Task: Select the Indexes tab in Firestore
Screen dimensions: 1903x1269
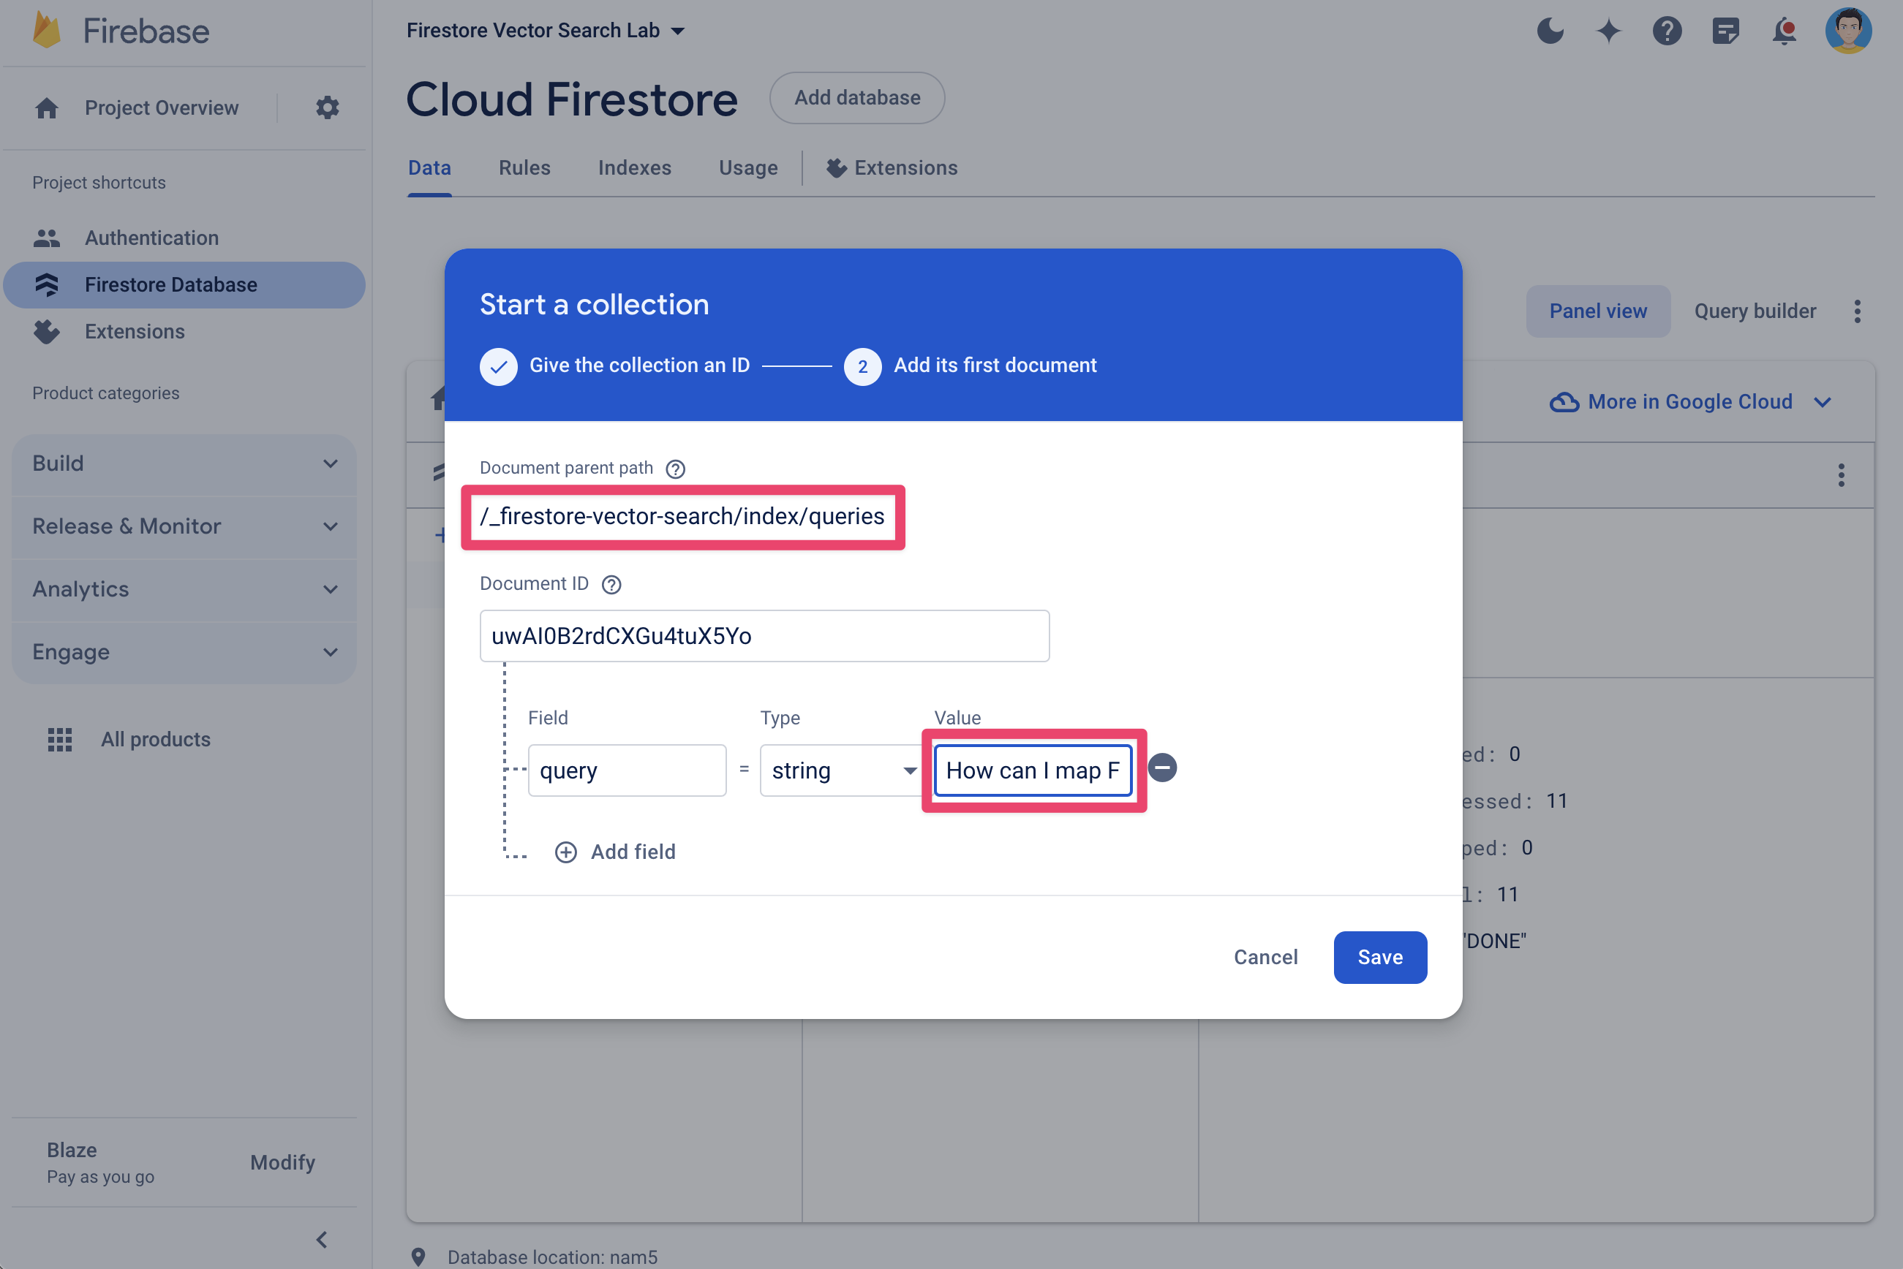Action: [635, 167]
